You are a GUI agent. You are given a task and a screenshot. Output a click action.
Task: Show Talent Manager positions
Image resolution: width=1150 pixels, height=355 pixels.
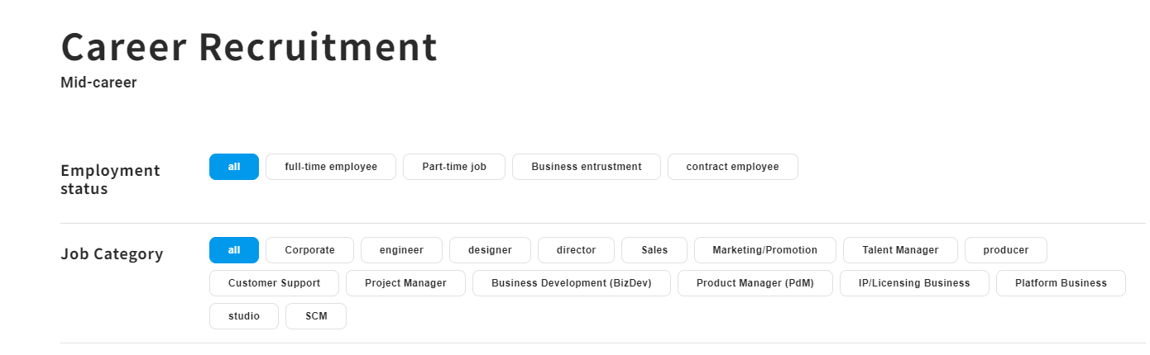click(900, 250)
